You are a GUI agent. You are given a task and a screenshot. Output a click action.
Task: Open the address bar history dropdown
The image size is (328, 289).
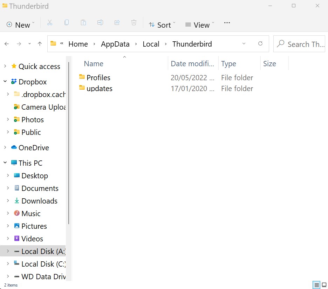[x=244, y=44]
